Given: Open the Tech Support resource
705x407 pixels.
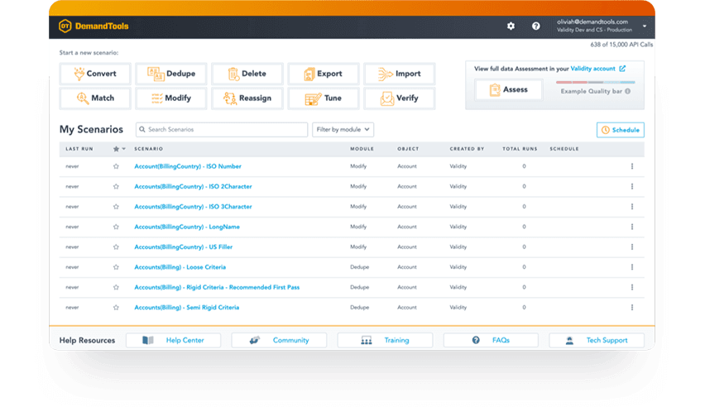Looking at the screenshot, I should pyautogui.click(x=597, y=341).
